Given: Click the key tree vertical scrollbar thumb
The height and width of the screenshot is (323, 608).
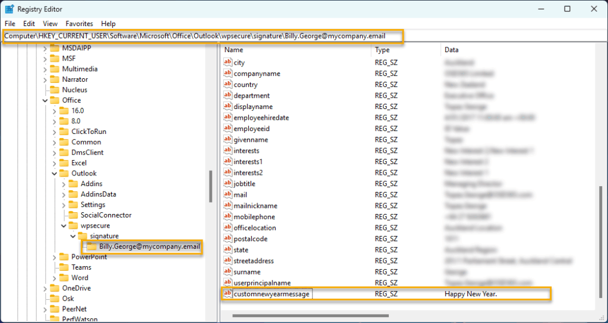Looking at the screenshot, I should pyautogui.click(x=211, y=187).
